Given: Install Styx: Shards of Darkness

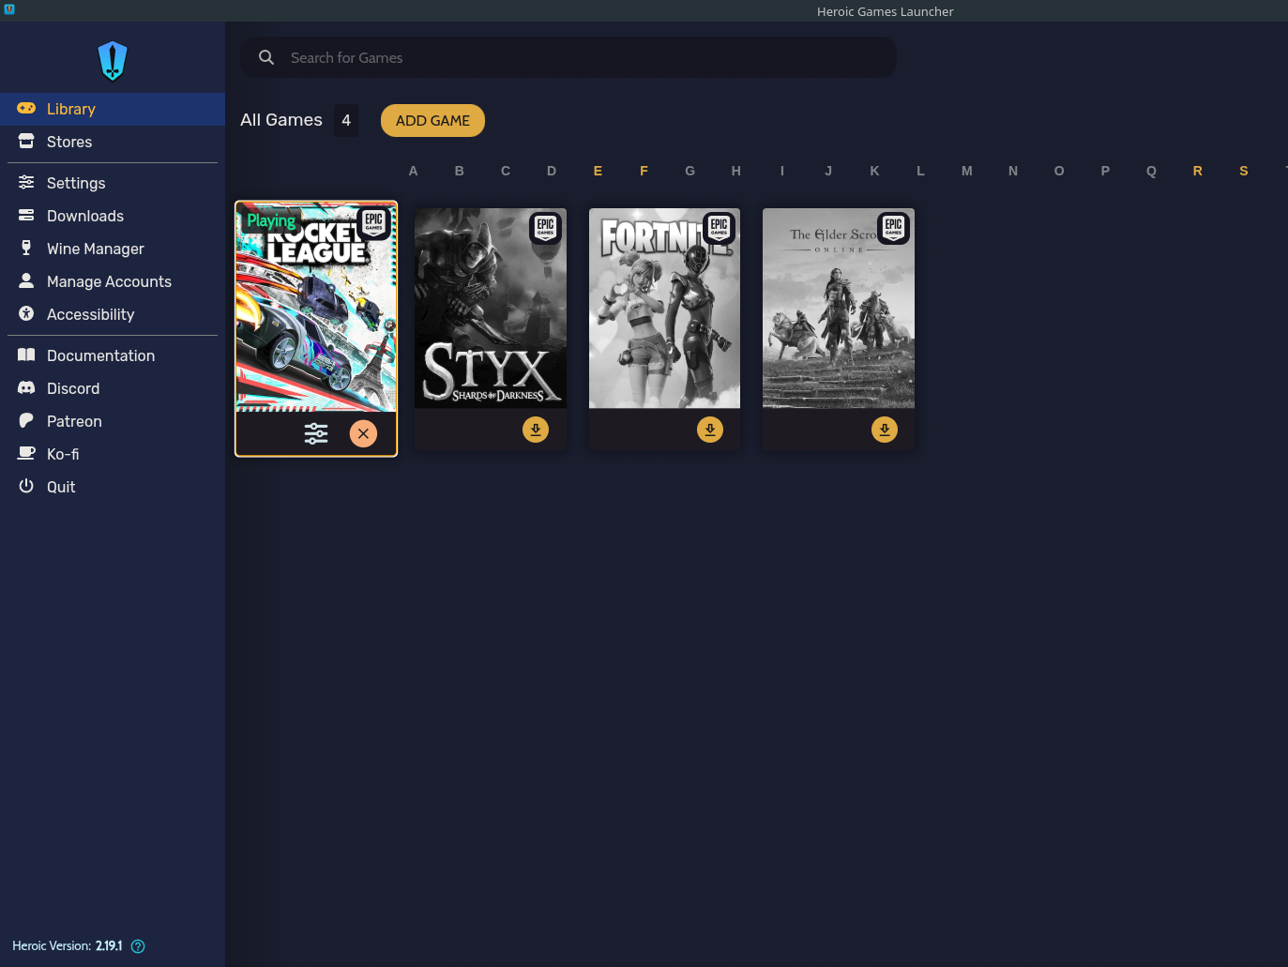Looking at the screenshot, I should coord(536,430).
